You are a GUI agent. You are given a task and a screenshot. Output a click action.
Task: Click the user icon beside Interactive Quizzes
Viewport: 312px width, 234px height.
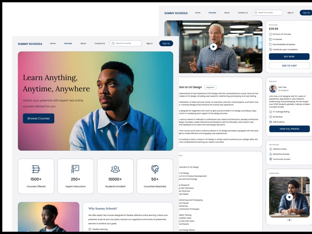point(271,154)
